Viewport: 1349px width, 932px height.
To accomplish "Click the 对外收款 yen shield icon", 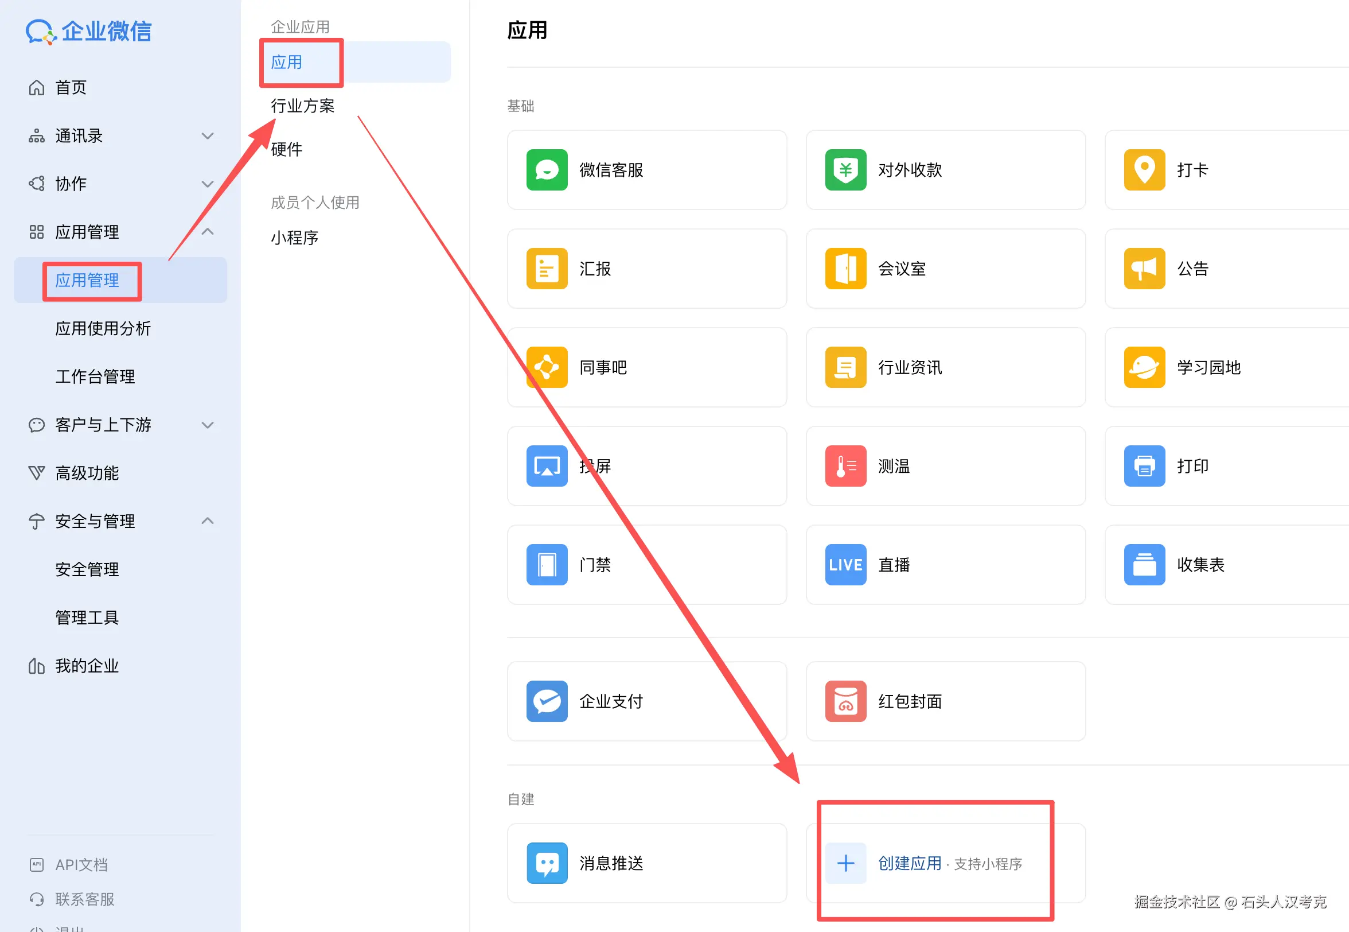I will pyautogui.click(x=845, y=170).
